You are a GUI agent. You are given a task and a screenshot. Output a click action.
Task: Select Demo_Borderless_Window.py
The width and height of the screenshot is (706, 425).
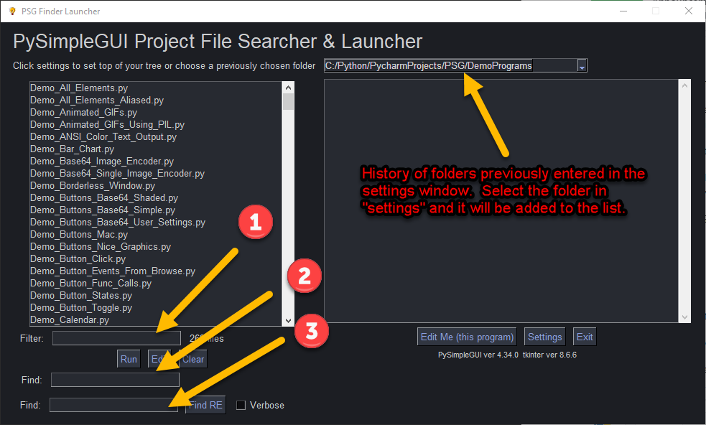(93, 185)
